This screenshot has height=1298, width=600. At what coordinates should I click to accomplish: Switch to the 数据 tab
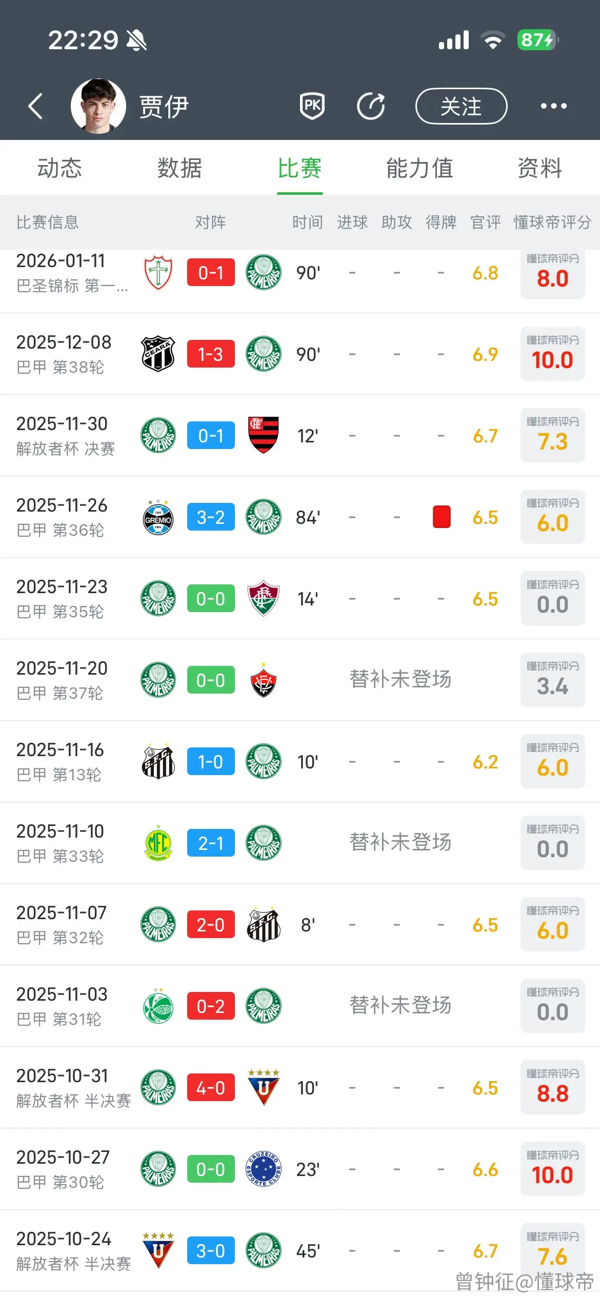[x=179, y=168]
